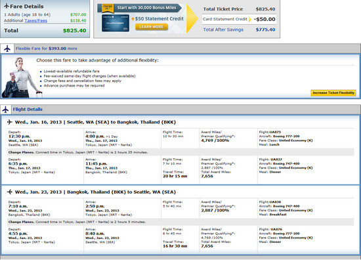Image resolution: width=361 pixels, height=260 pixels.
Task: Click the 4,769 /100% award miles for flight UA875
Action: (x=215, y=141)
